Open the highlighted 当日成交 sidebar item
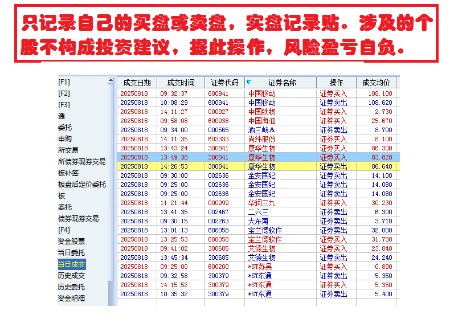Viewport: 454px width, 327px height. pos(72,264)
